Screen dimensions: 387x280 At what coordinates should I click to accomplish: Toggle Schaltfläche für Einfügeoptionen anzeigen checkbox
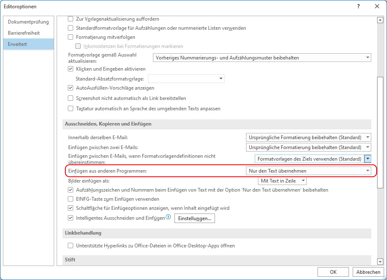(71, 208)
